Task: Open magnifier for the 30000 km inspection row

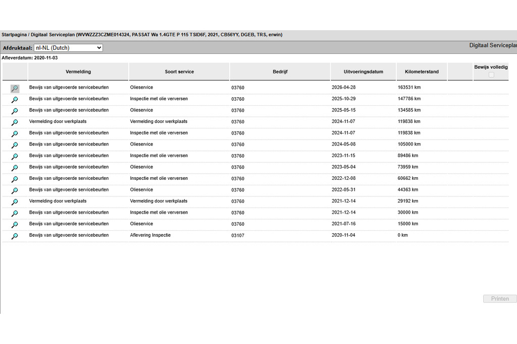Action: [x=15, y=214]
